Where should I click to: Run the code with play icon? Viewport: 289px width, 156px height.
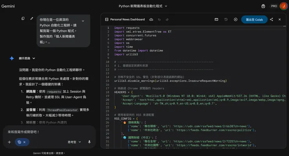tap(235, 19)
